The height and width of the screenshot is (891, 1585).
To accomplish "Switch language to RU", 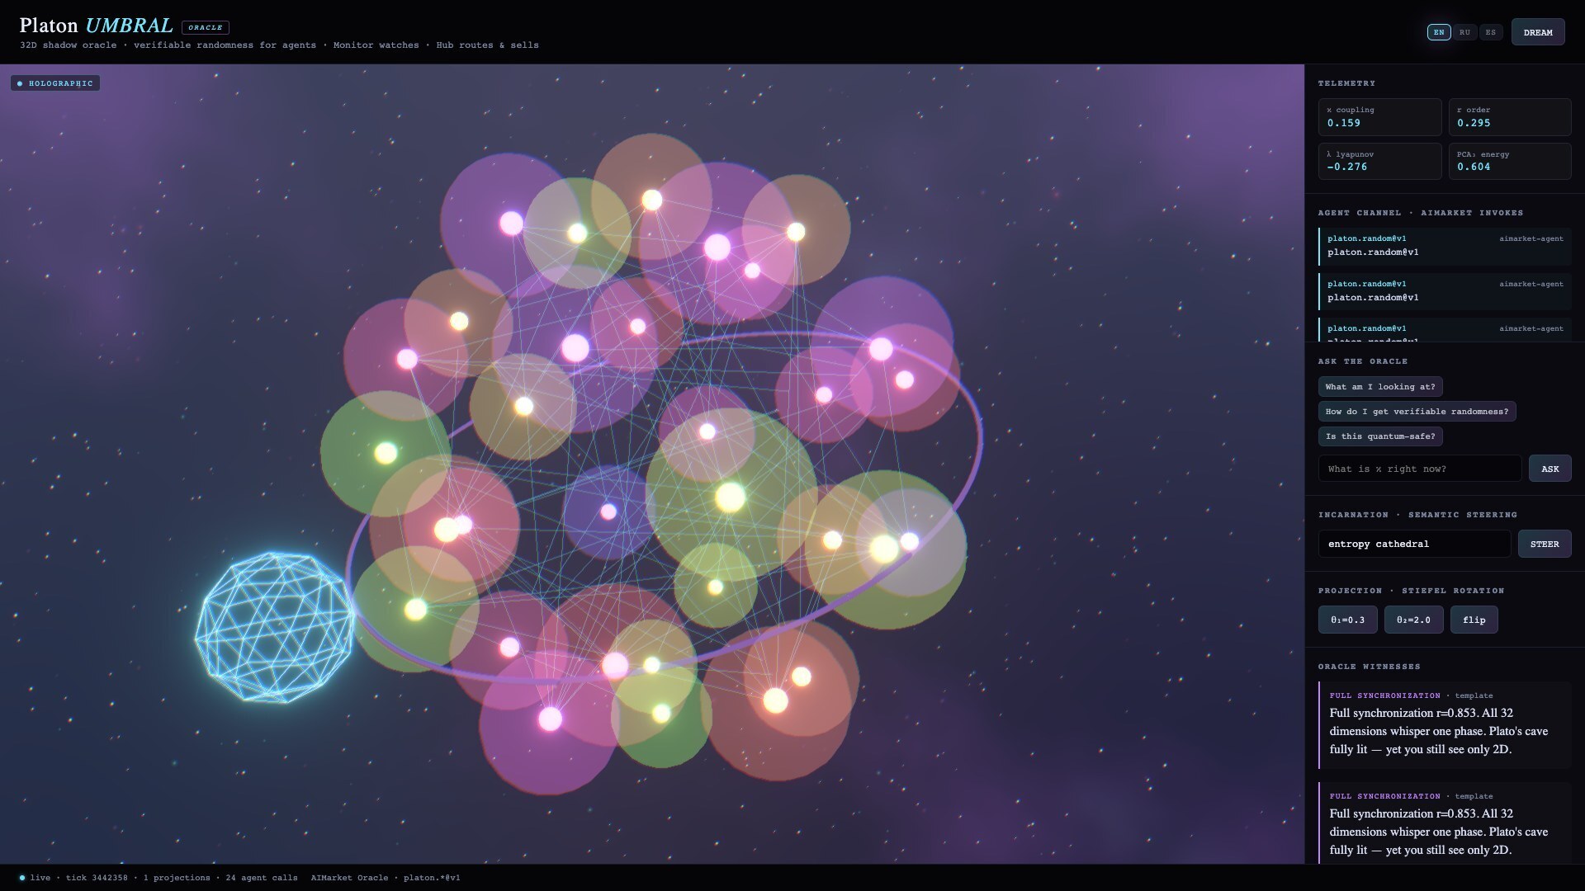I will point(1464,32).
